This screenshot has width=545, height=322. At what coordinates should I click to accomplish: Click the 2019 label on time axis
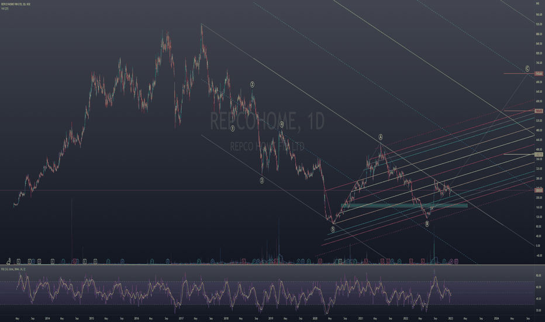[x=270, y=318]
